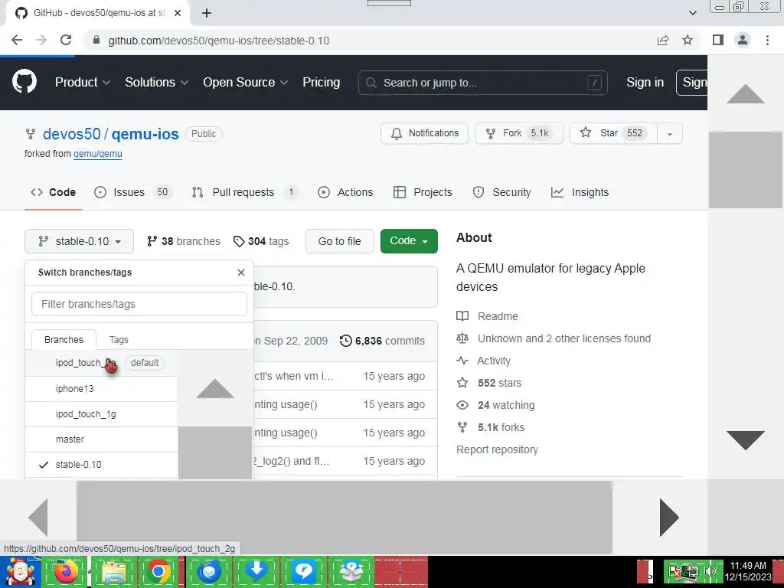Toggle the stable-0.10 branch selector
This screenshot has width=784, height=588.
[79, 241]
